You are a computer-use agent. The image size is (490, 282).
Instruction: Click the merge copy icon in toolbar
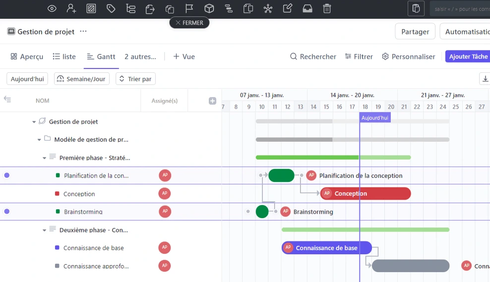pyautogui.click(x=248, y=9)
